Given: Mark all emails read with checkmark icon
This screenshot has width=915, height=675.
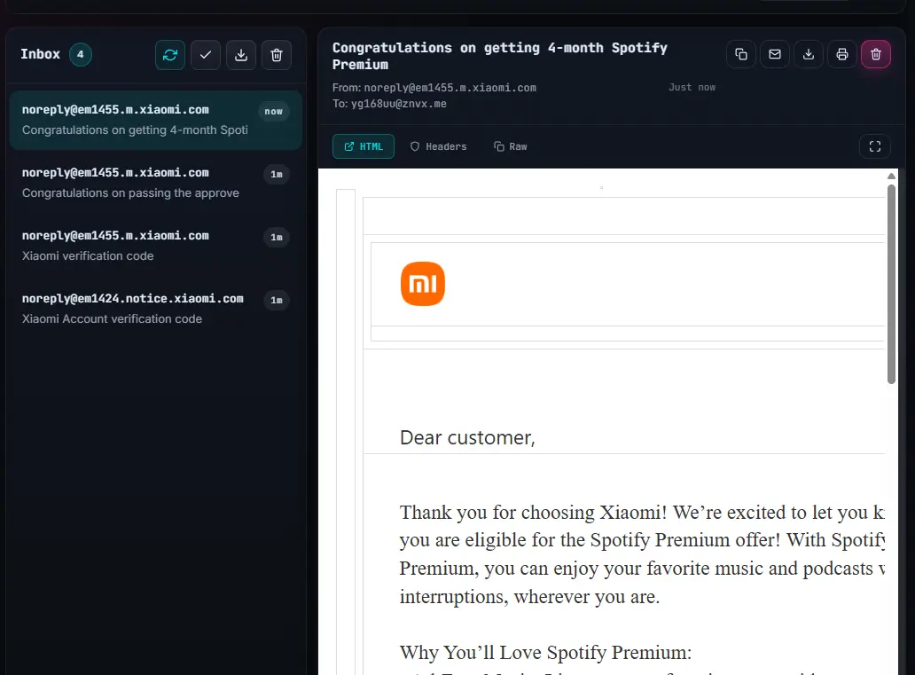Looking at the screenshot, I should (x=206, y=55).
